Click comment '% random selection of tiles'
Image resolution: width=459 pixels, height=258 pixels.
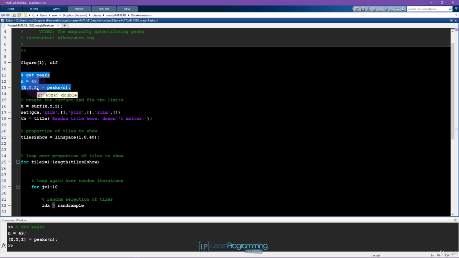point(77,199)
